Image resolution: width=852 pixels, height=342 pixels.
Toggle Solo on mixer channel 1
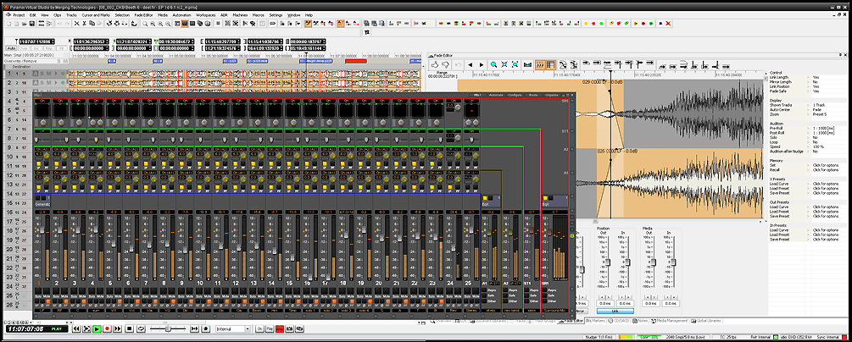38,292
